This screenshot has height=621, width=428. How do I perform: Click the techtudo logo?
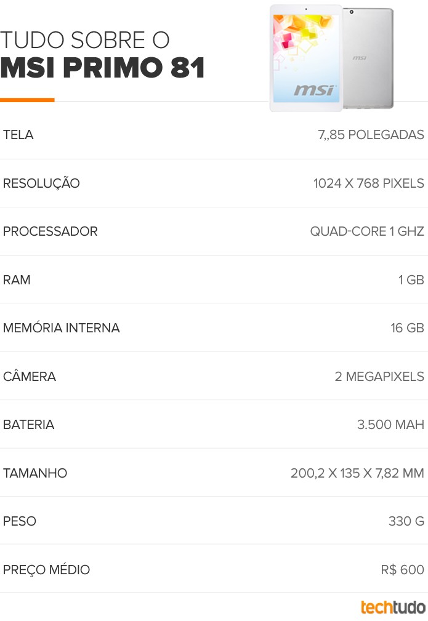[393, 607]
